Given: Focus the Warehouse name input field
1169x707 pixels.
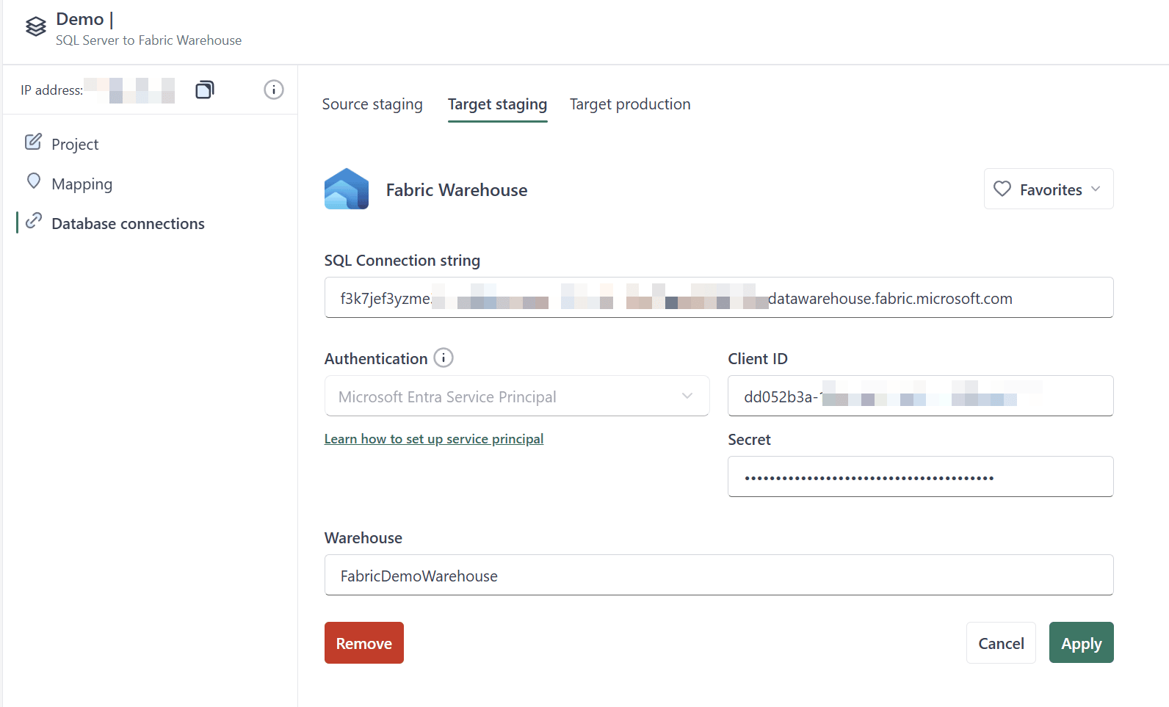Looking at the screenshot, I should point(718,576).
